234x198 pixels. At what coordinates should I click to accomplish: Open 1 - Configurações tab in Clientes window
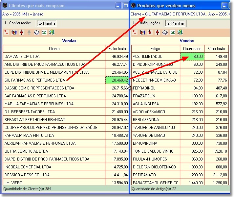tap(18, 23)
